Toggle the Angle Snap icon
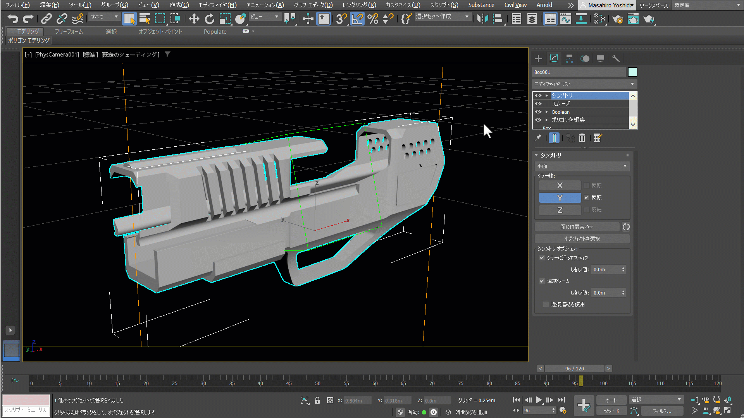 click(357, 19)
